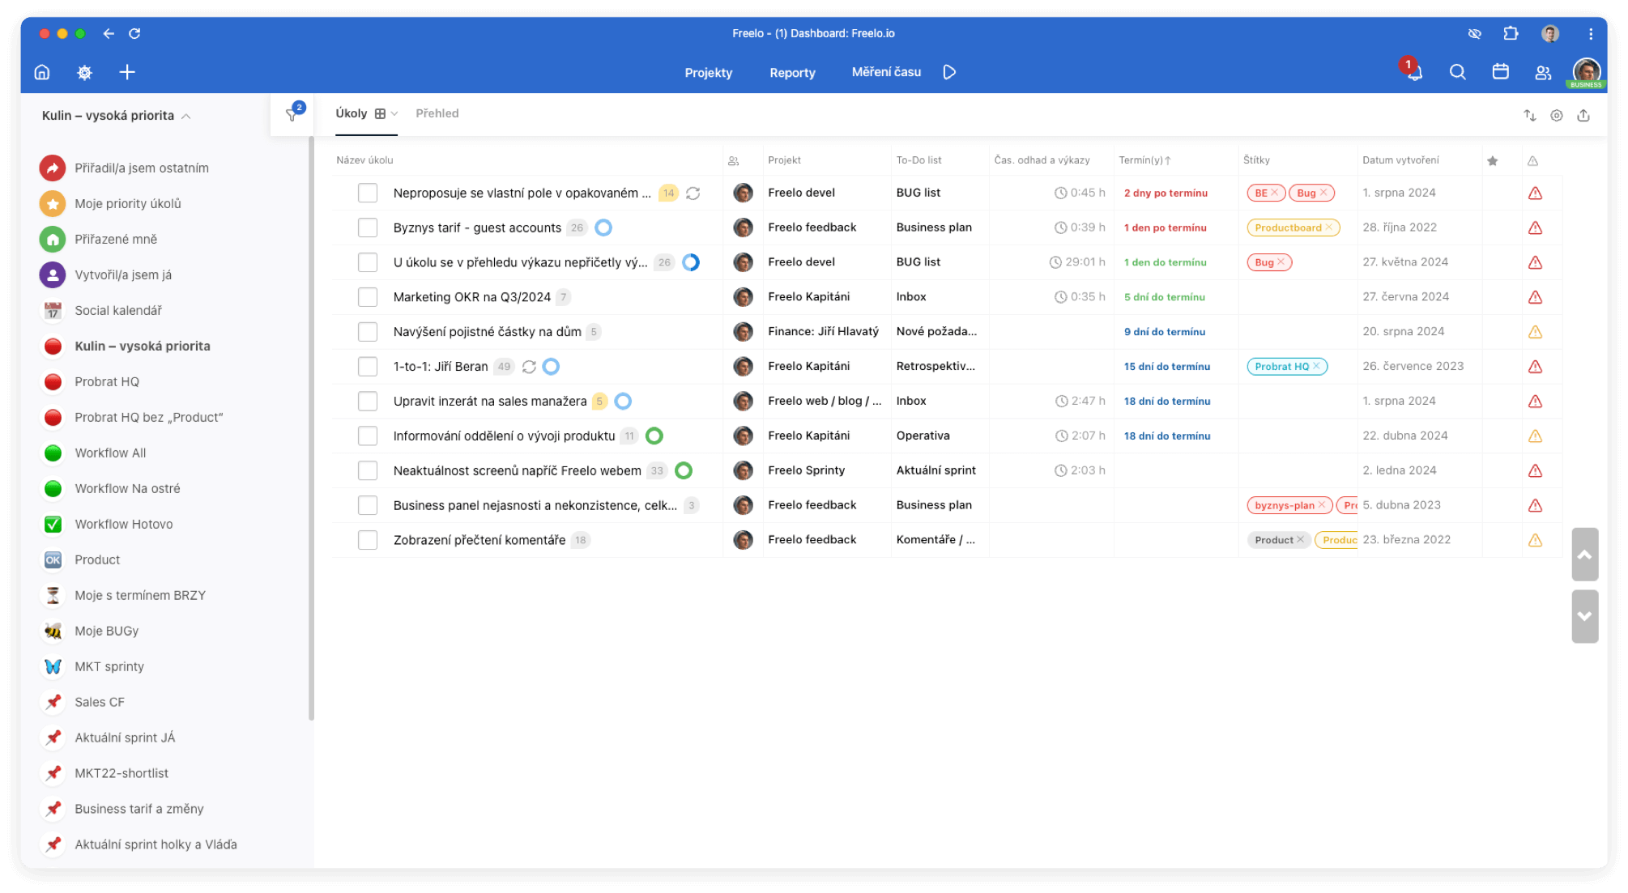Open Přiřadil/a jsem ostatním filter
1628x893 pixels.
(x=142, y=168)
